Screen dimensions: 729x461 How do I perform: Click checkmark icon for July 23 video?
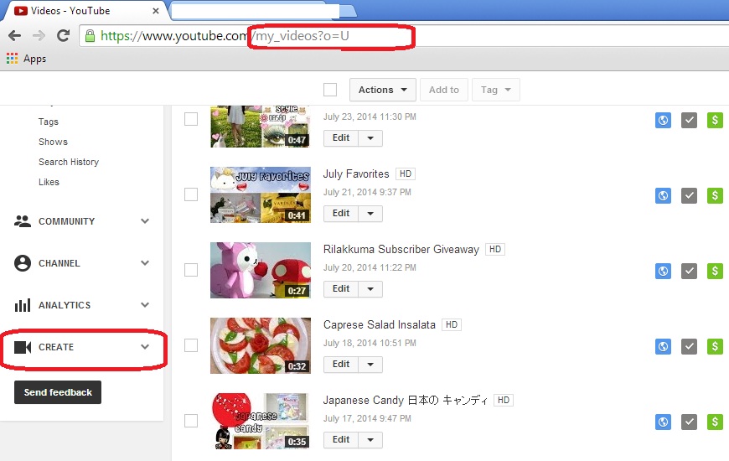tap(689, 120)
